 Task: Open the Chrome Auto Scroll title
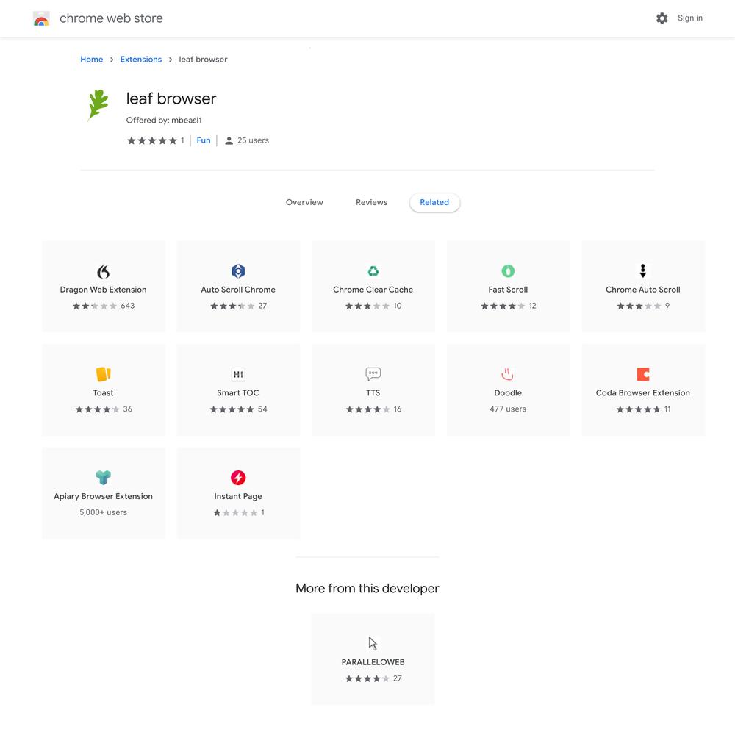coord(642,290)
